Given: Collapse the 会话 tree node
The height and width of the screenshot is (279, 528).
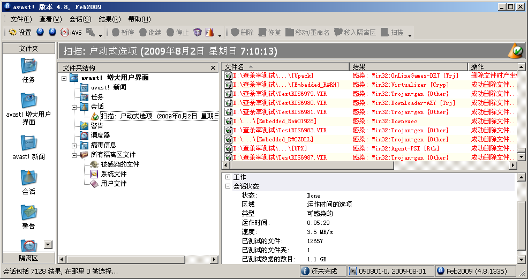Looking at the screenshot, I should 74,107.
